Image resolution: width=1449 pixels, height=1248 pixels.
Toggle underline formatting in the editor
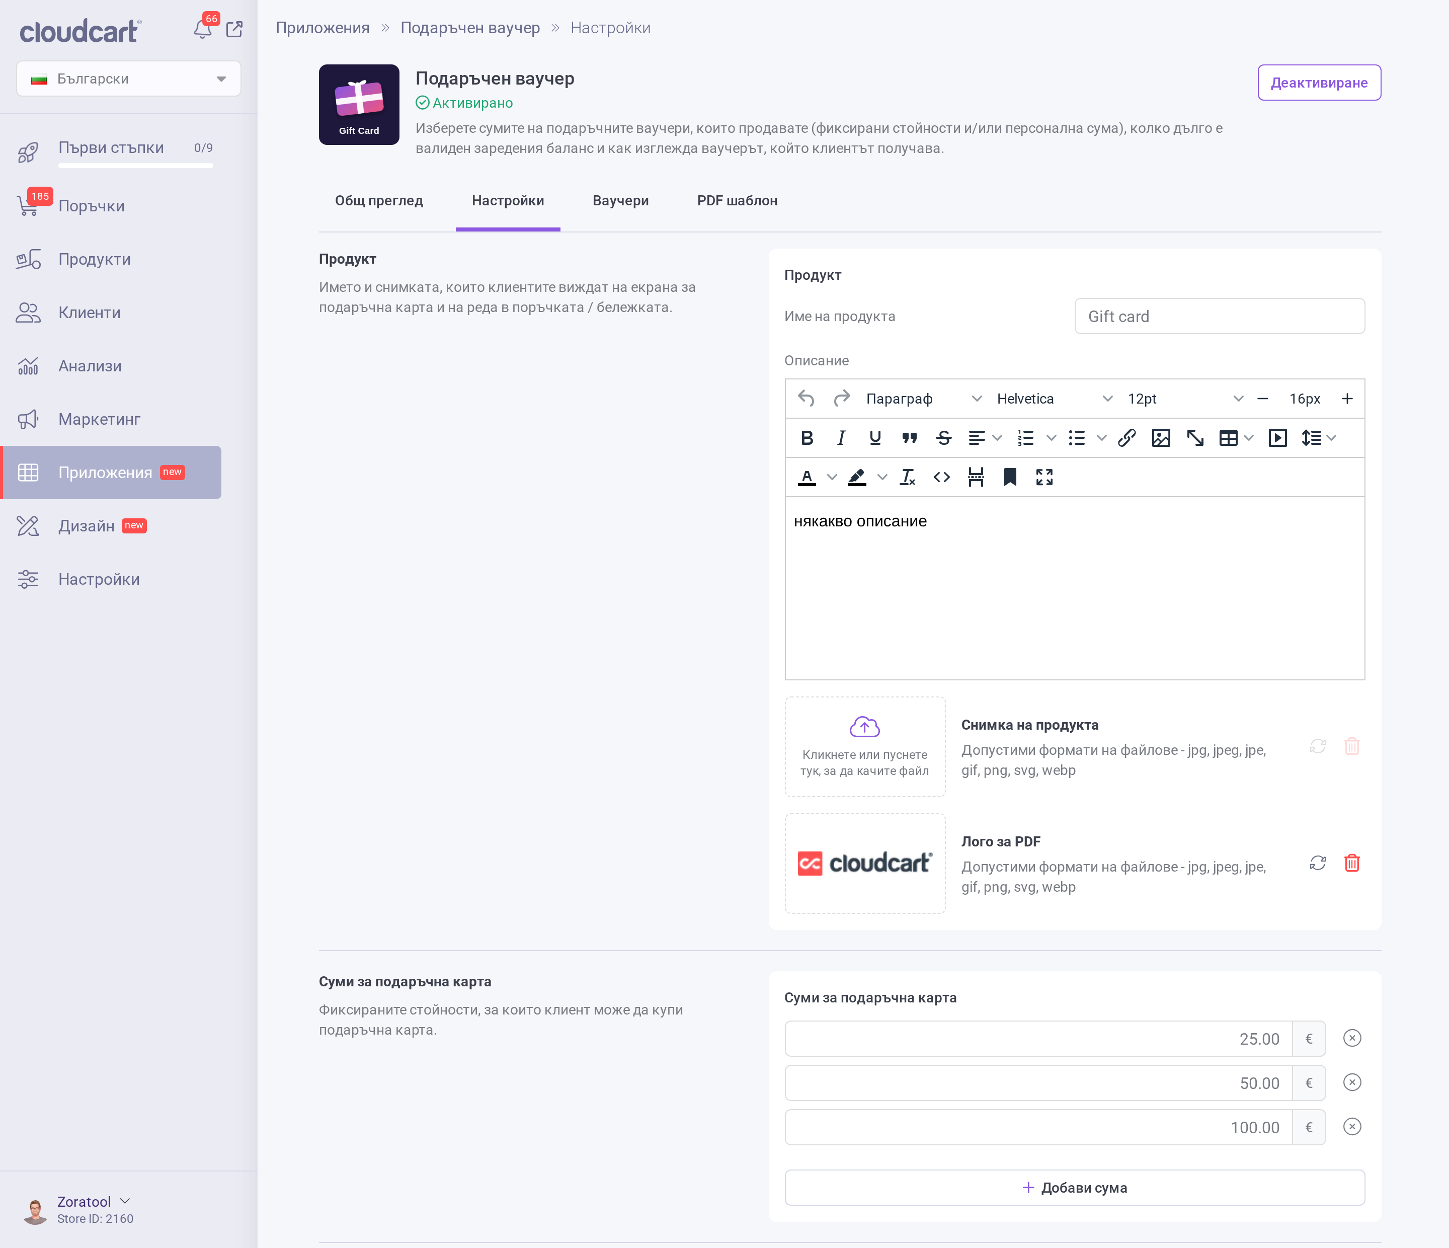click(875, 438)
